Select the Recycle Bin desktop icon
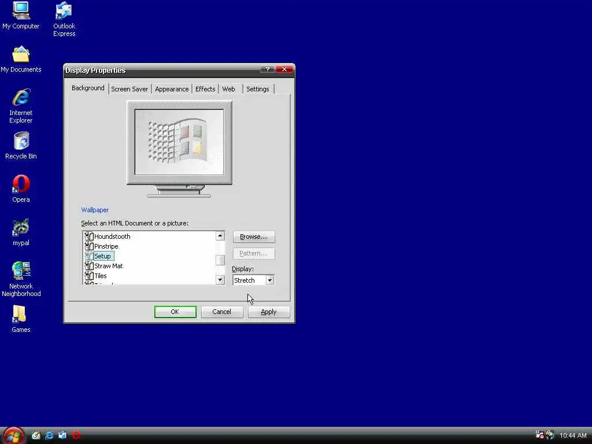 [x=21, y=146]
